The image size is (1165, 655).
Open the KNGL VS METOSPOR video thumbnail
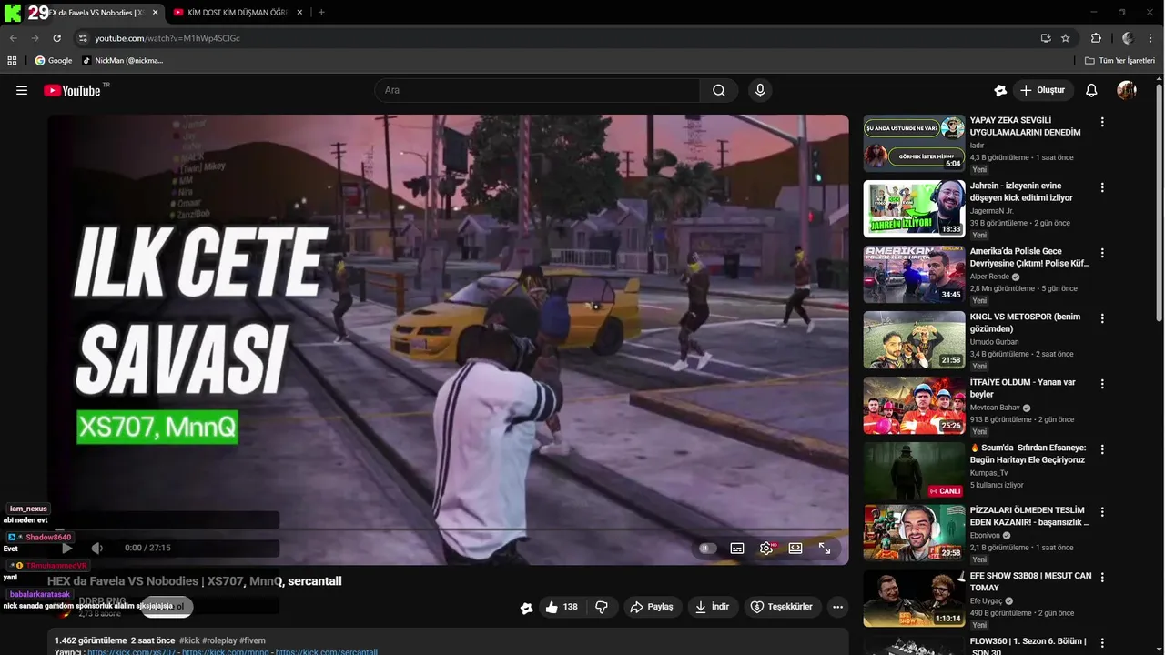[x=914, y=339]
